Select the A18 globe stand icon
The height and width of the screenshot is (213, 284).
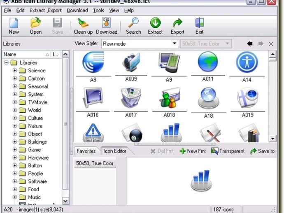click(x=208, y=99)
